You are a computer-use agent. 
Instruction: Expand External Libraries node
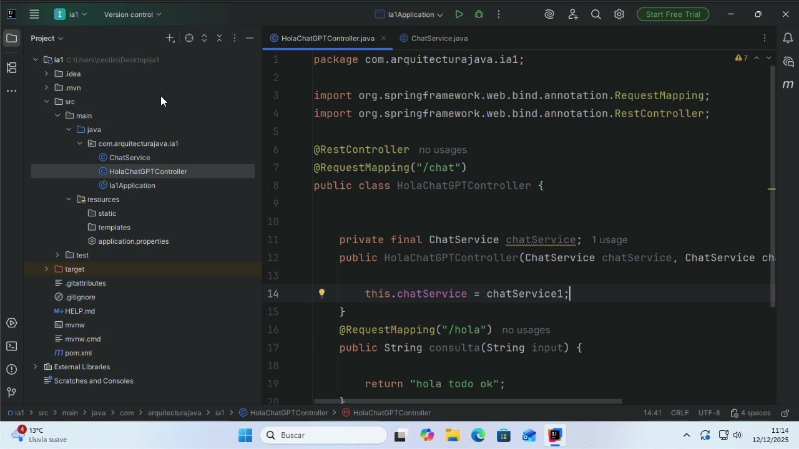point(35,367)
